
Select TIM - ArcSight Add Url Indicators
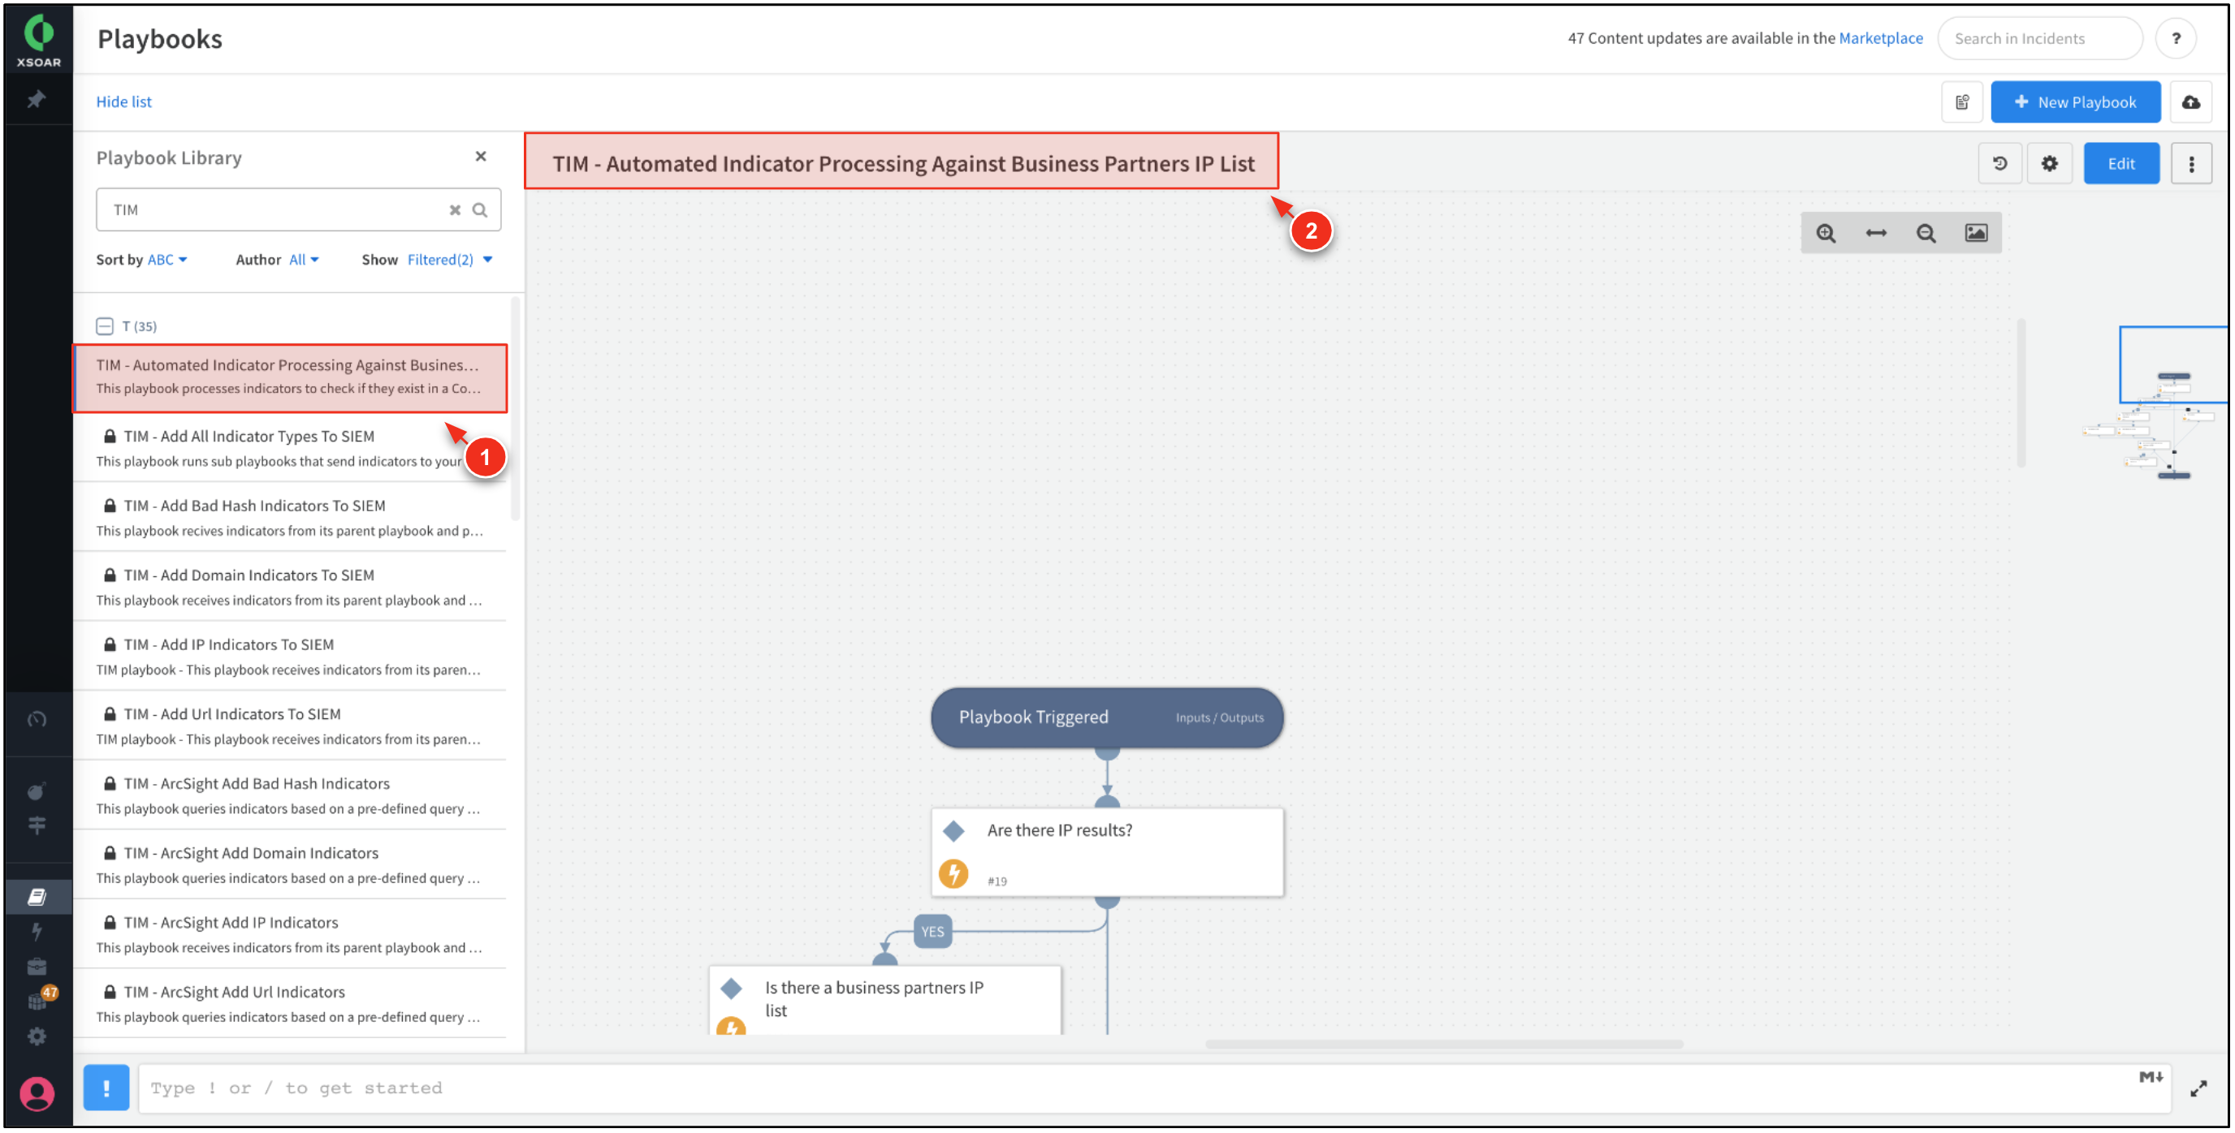[291, 1003]
